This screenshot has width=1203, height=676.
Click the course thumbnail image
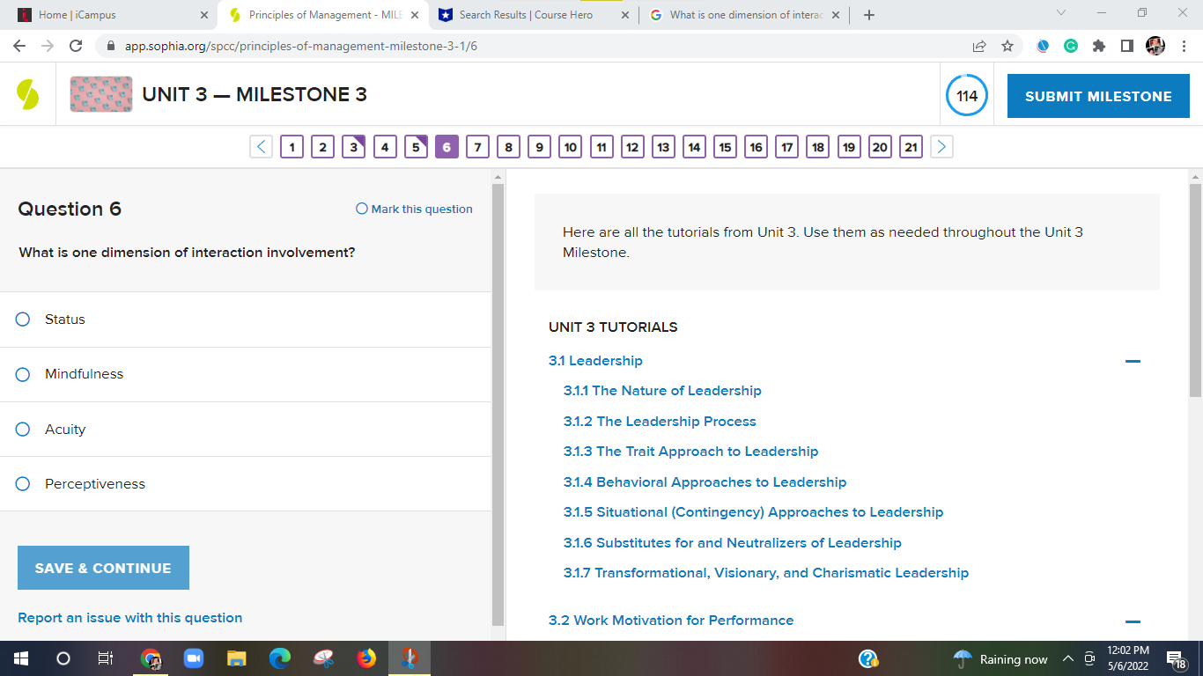coord(101,94)
